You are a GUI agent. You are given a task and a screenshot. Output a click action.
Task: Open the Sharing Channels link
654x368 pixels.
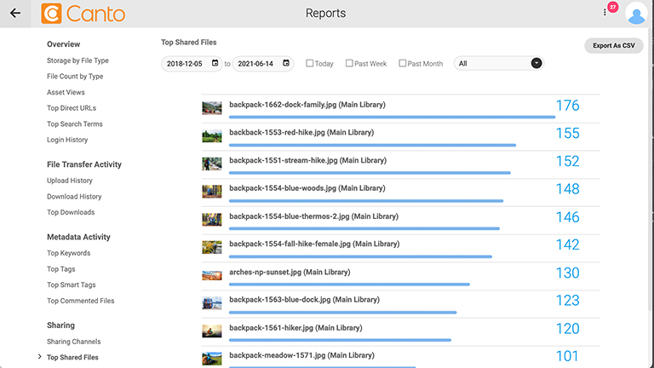(x=73, y=342)
